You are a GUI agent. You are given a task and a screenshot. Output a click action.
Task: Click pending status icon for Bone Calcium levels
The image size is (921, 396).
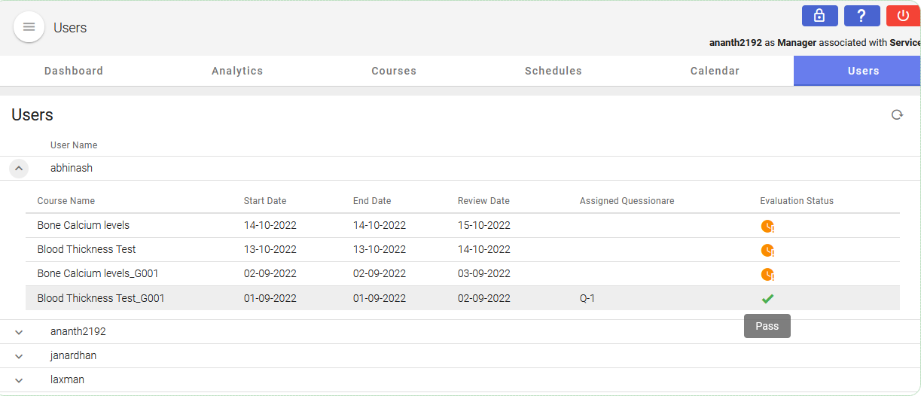[767, 226]
